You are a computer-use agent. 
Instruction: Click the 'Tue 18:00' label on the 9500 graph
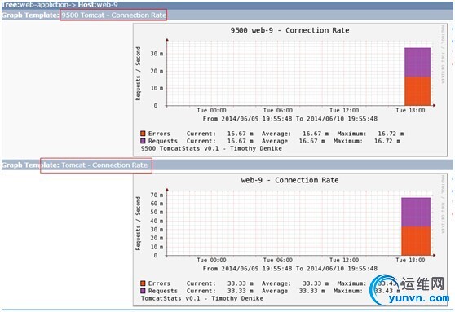[x=410, y=111]
